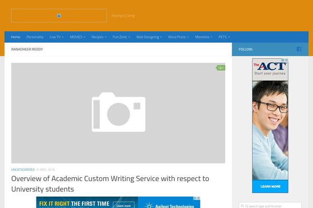Open the UNCATEGORIZED category link
Viewport: 313px width, 208px height.
click(23, 170)
